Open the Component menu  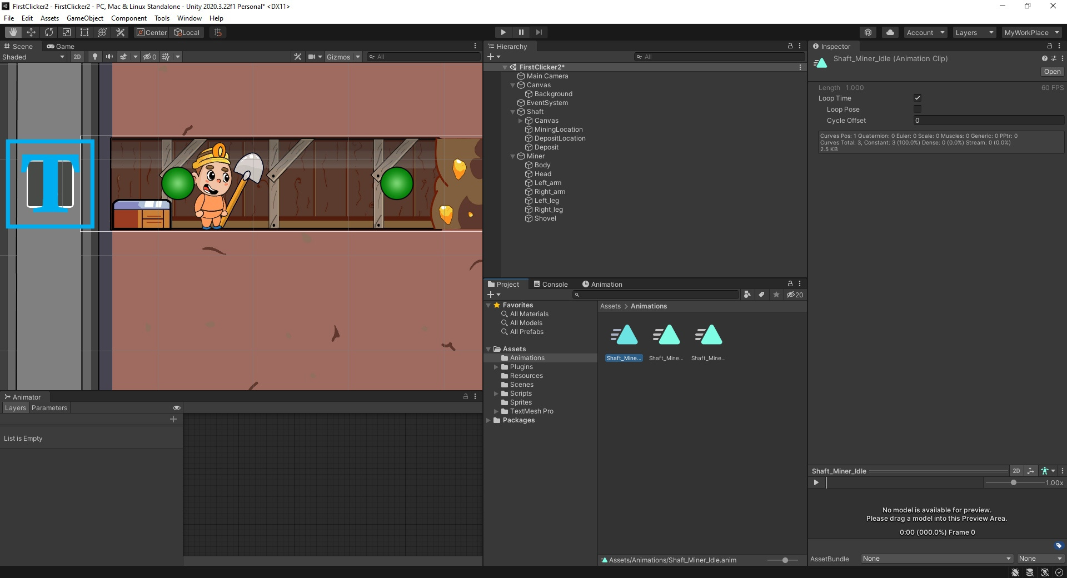click(x=129, y=18)
